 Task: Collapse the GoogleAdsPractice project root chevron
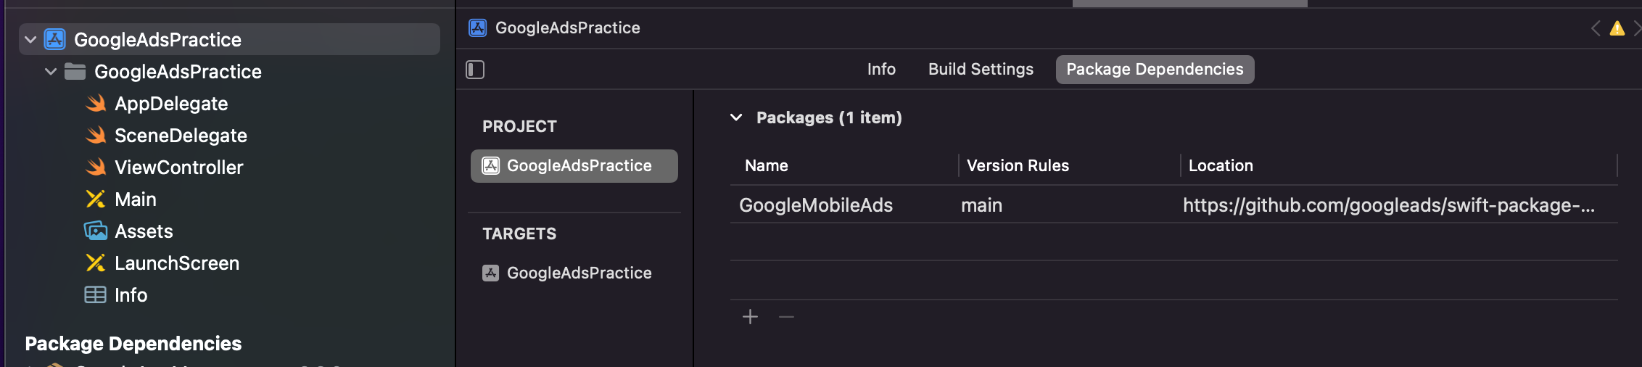pos(30,39)
